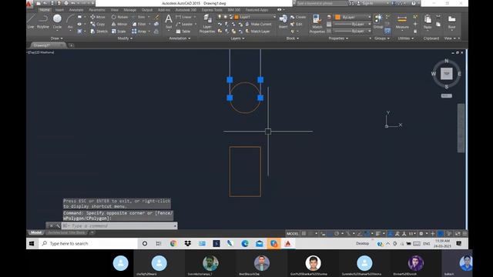The height and width of the screenshot is (277, 493).
Task: Click Match Properties tool
Action: pos(317,24)
